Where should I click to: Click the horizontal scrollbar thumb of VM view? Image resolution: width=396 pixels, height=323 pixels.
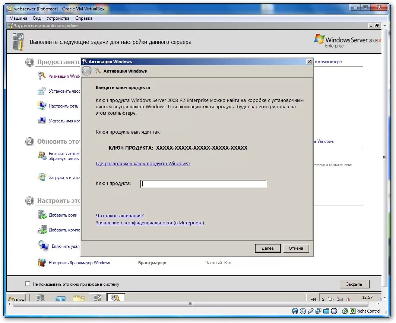coord(191,304)
